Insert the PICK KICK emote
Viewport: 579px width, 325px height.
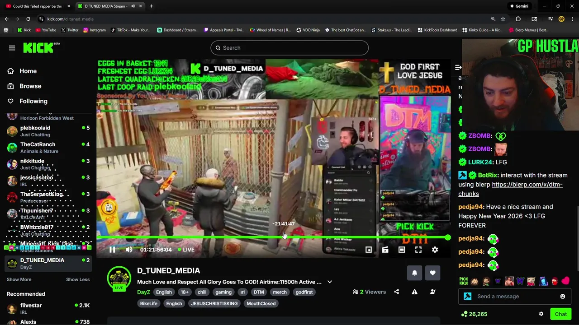(x=464, y=281)
